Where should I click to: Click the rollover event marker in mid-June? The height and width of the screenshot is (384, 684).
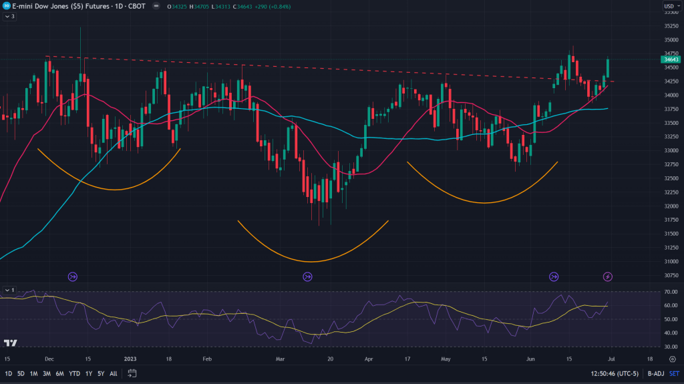coord(554,276)
